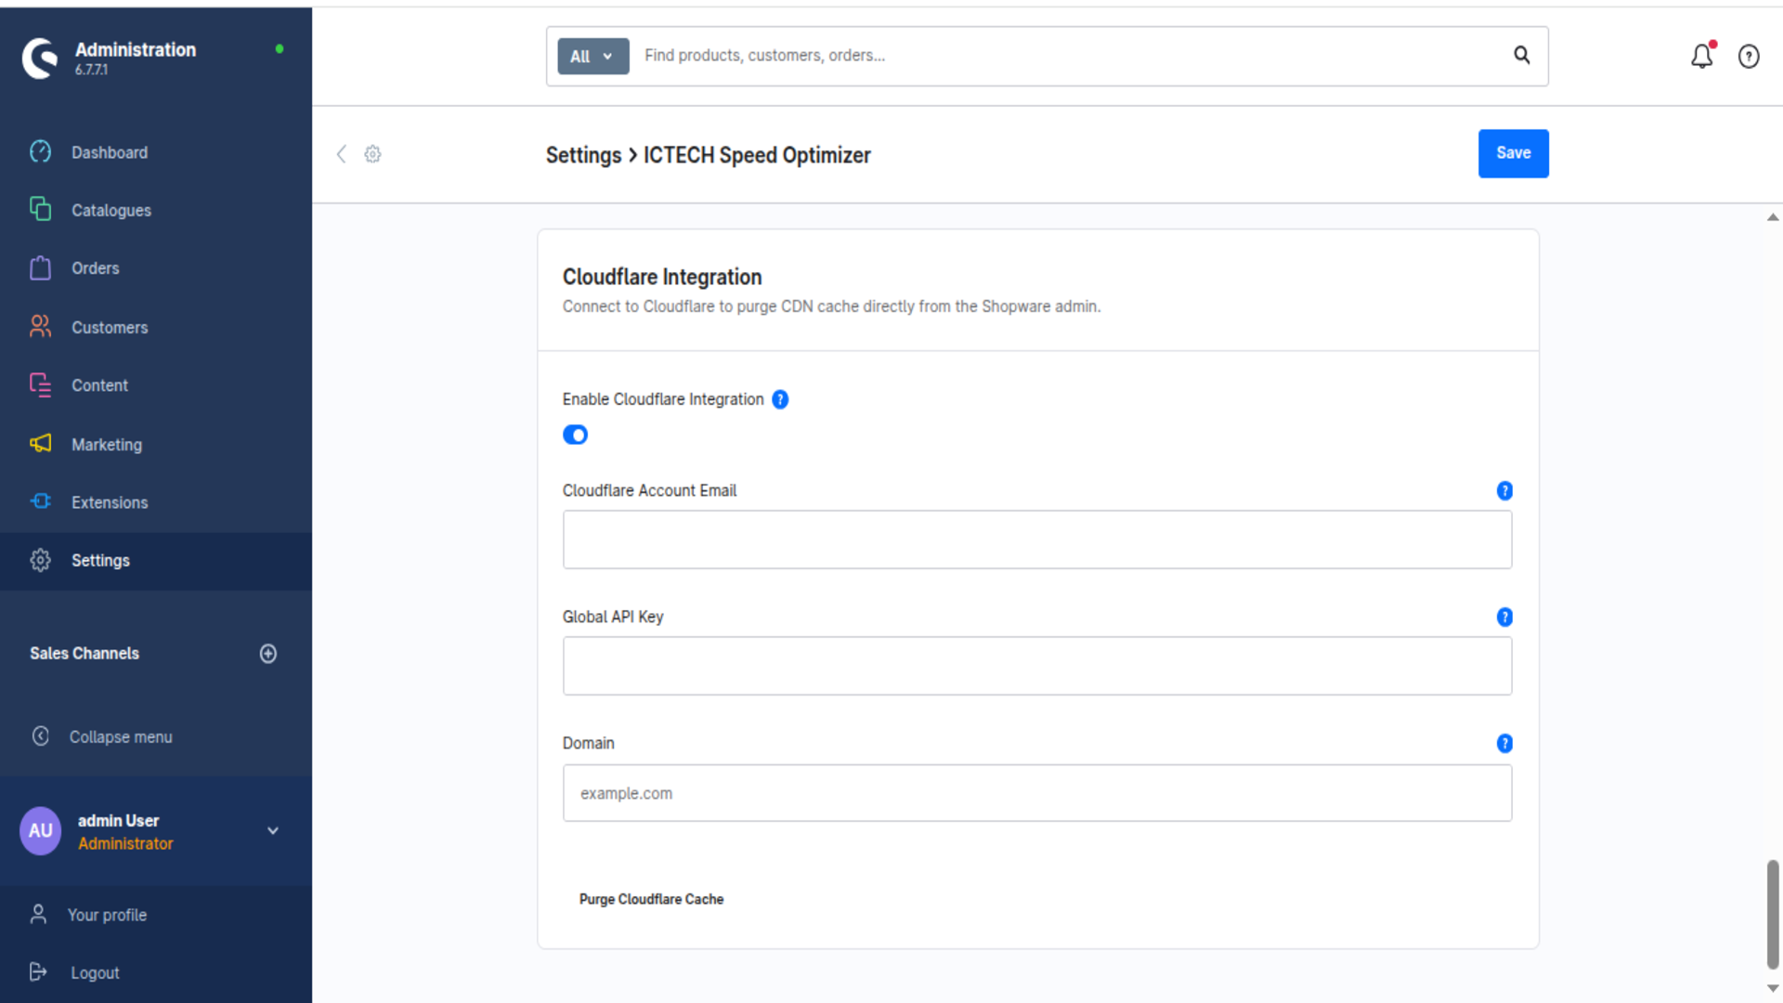Screen dimensions: 1783x1003
Task: Click the ICTECH Speed Optimizer heading
Action: [x=757, y=155]
